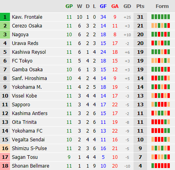
Task: Open the Sagan Tosu team link
Action: [x=25, y=157]
